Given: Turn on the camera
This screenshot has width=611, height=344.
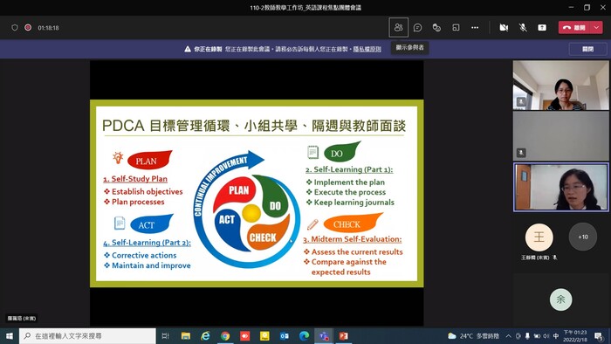Looking at the screenshot, I should point(504,28).
